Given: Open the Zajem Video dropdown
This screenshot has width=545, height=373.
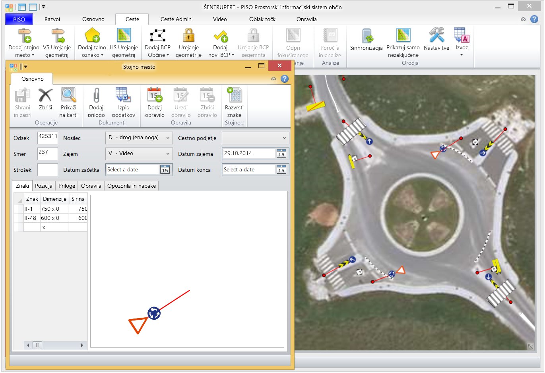Looking at the screenshot, I should 168,153.
